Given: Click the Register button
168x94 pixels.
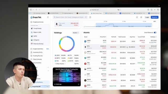Looking at the screenshot, I should 155,17.
